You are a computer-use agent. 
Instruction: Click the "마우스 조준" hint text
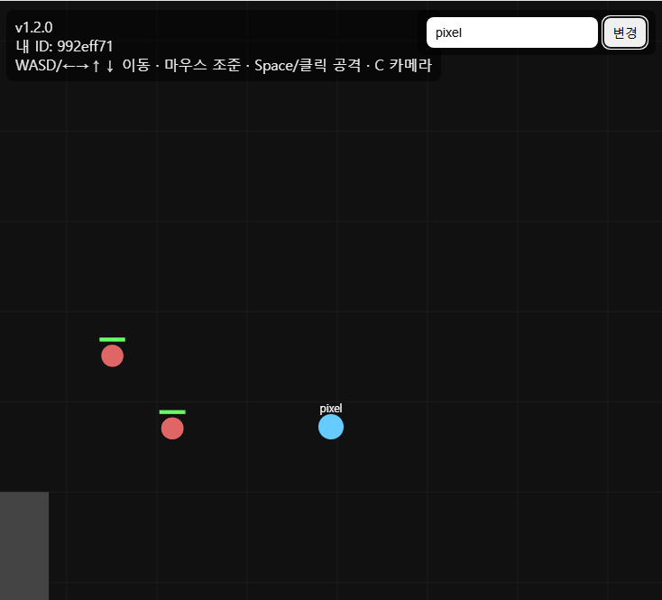[x=202, y=66]
